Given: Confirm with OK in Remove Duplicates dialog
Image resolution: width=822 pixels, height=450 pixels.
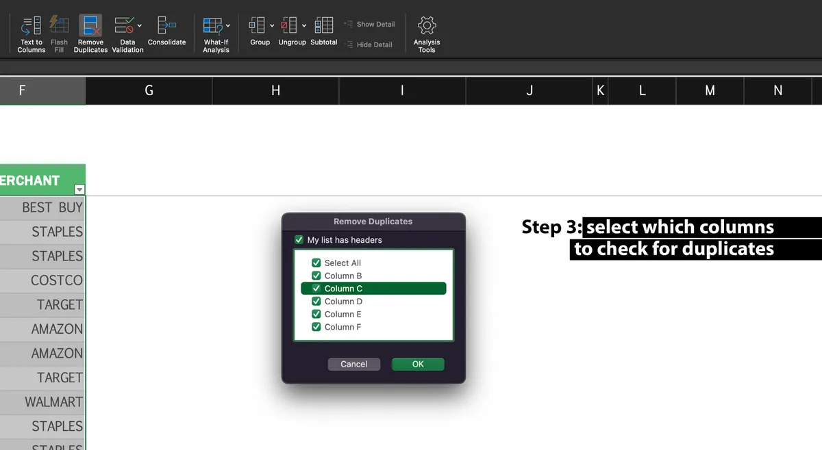Looking at the screenshot, I should coord(418,365).
